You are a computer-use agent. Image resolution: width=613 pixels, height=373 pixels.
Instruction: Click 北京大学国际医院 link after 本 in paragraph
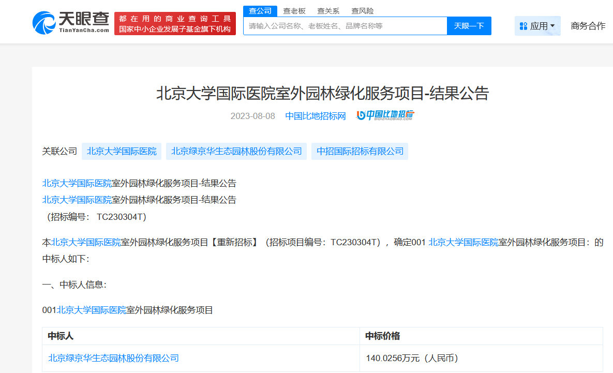coord(86,243)
